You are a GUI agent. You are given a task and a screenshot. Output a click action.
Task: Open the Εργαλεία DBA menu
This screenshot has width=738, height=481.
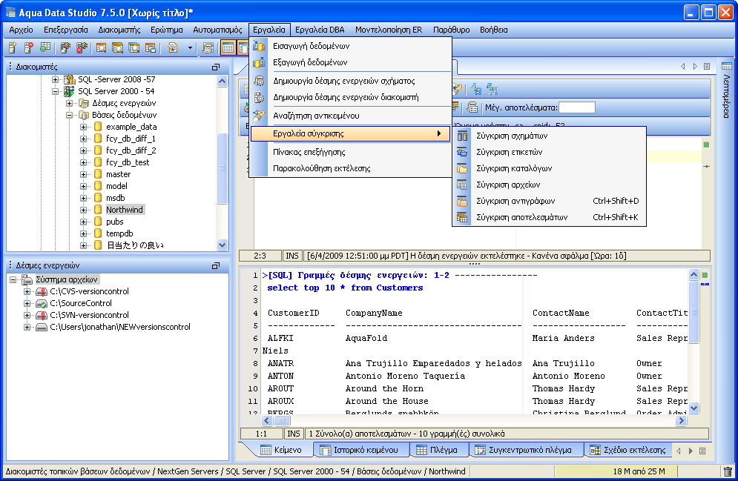(x=320, y=30)
